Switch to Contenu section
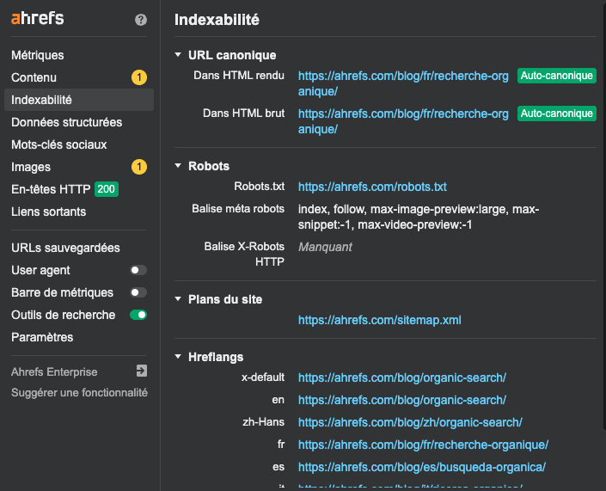 click(x=34, y=77)
